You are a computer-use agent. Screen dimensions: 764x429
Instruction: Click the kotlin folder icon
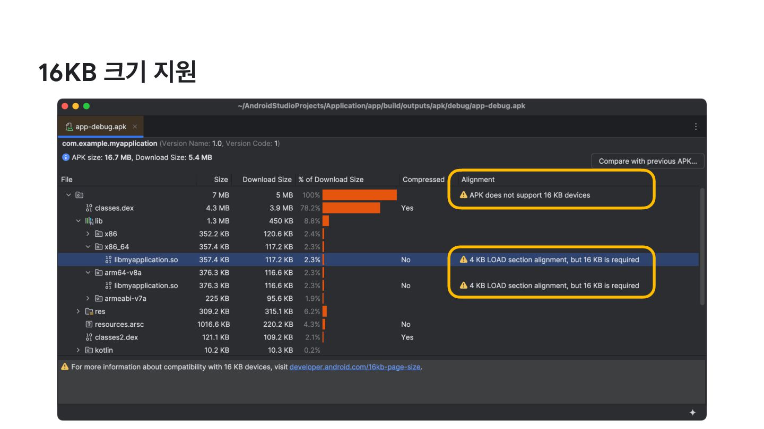(x=89, y=350)
